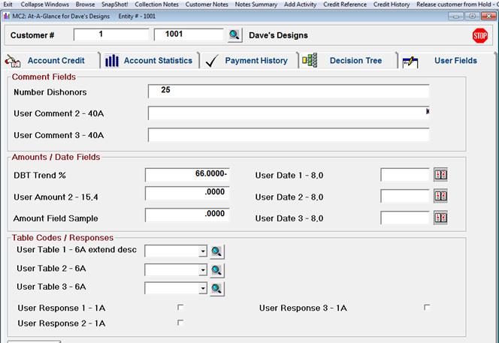Check the User Response 3 box
The image size is (499, 343).
(427, 307)
